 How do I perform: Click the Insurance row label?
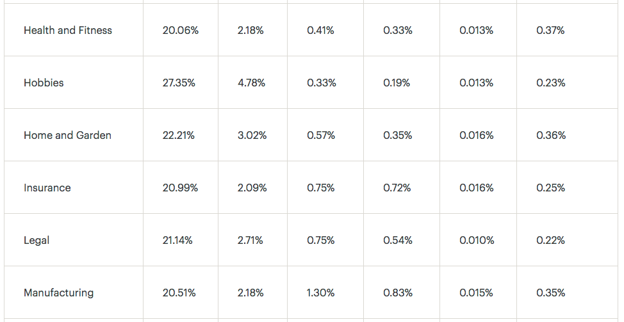click(x=47, y=188)
